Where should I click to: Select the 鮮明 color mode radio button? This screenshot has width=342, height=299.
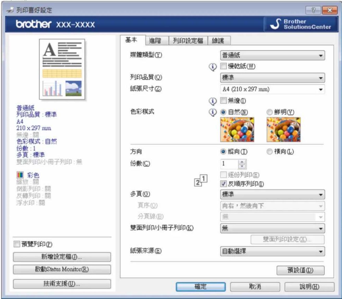pyautogui.click(x=270, y=112)
